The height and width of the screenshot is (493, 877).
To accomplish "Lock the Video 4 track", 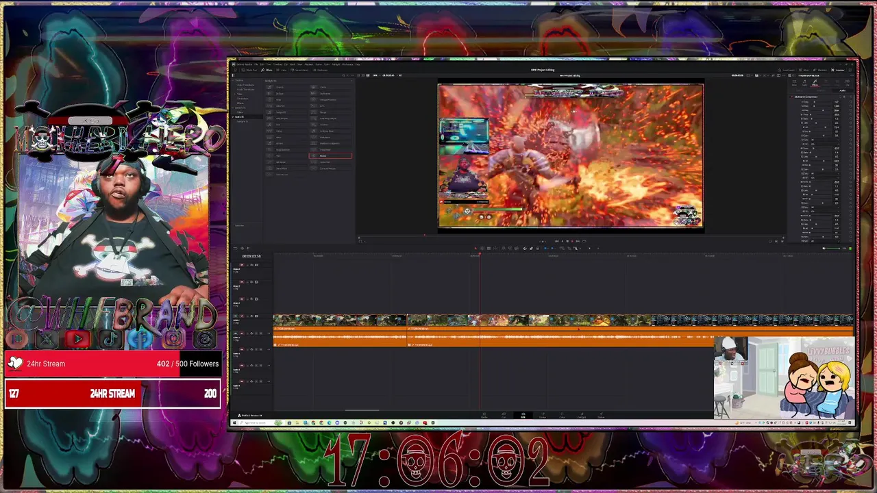I will pos(247,265).
